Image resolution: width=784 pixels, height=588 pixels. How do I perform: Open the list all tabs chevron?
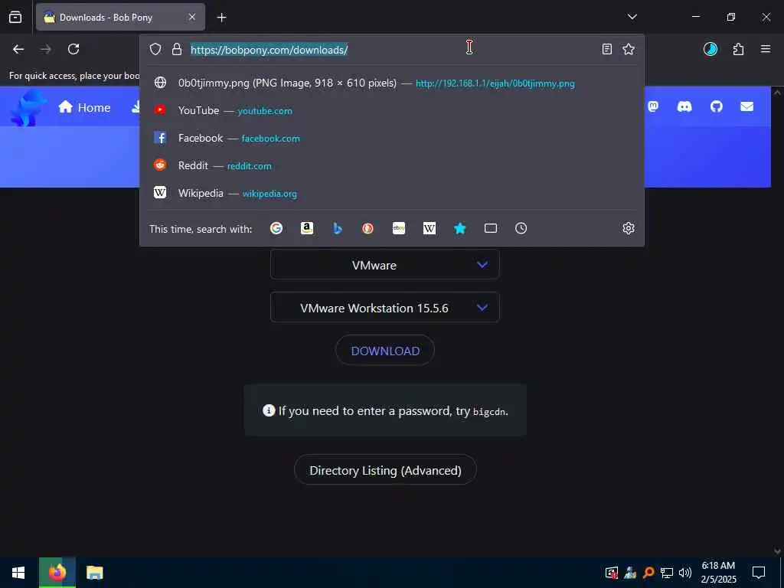coord(632,17)
